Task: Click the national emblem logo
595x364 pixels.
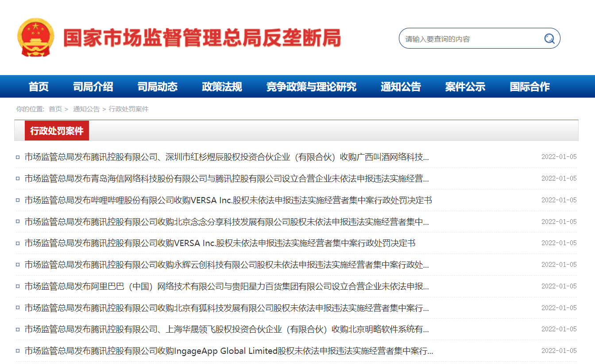Action: pos(36,38)
